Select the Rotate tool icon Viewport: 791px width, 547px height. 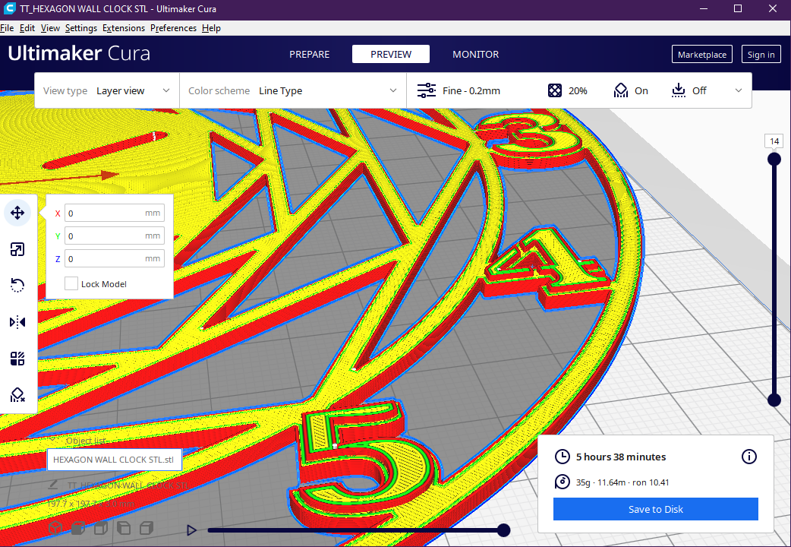coord(17,286)
